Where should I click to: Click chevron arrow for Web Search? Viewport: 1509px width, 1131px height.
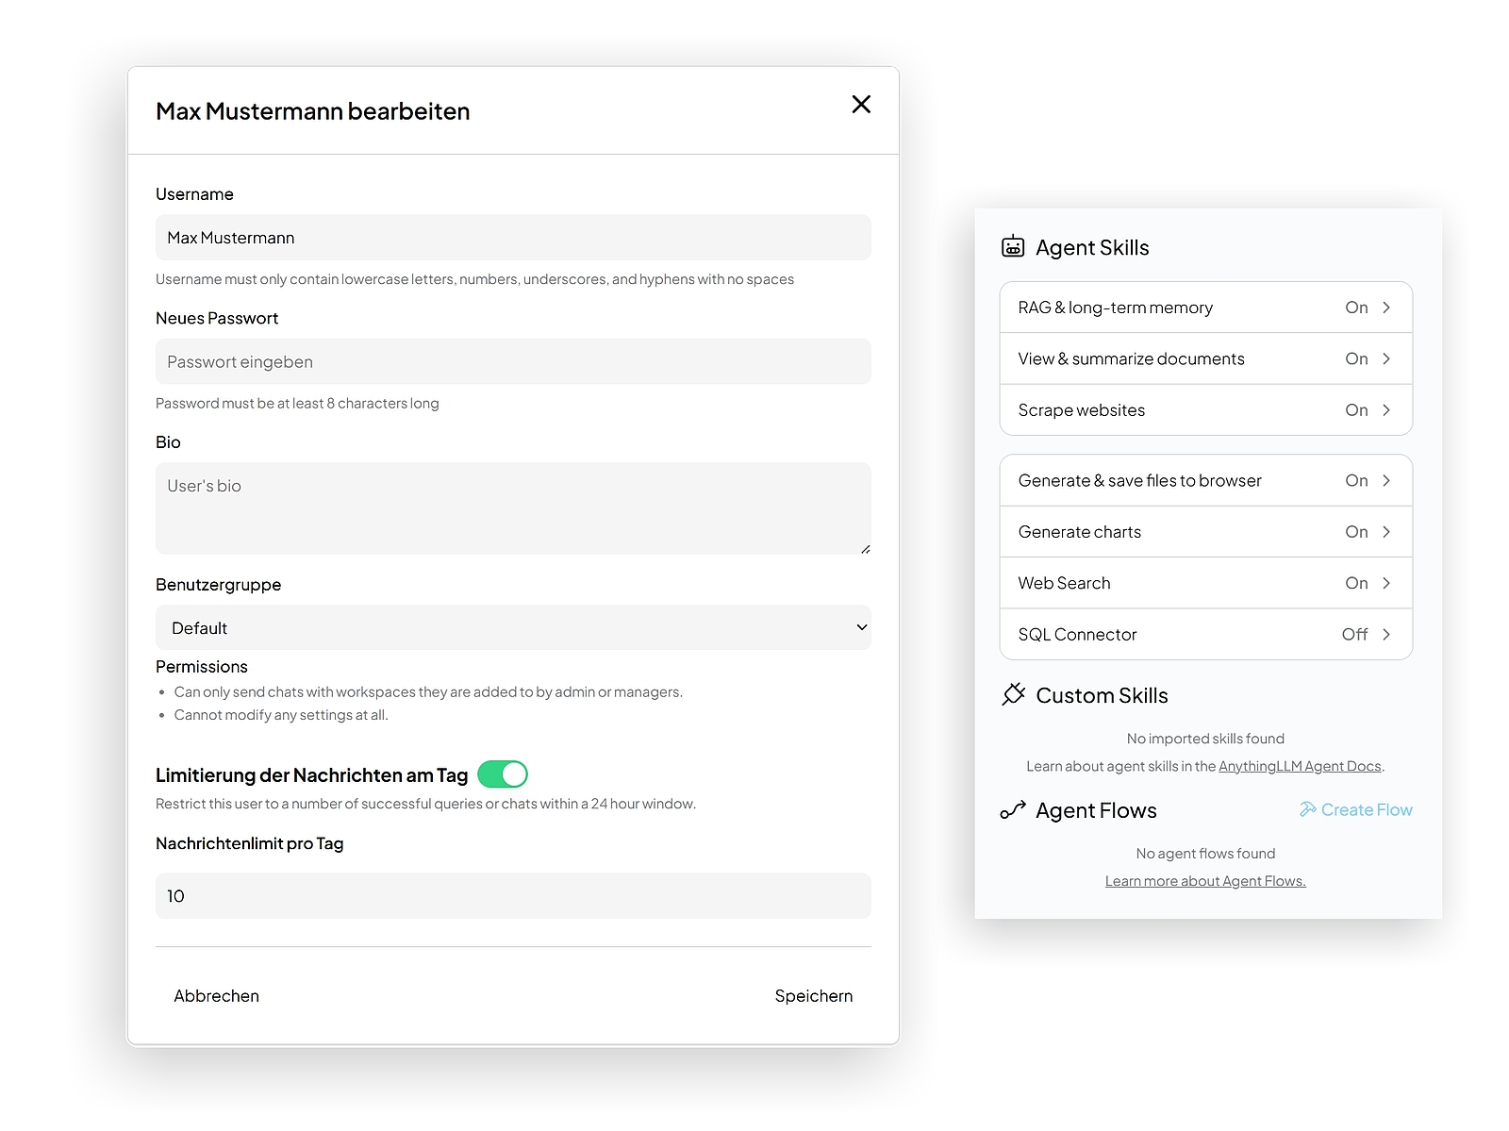(x=1386, y=583)
